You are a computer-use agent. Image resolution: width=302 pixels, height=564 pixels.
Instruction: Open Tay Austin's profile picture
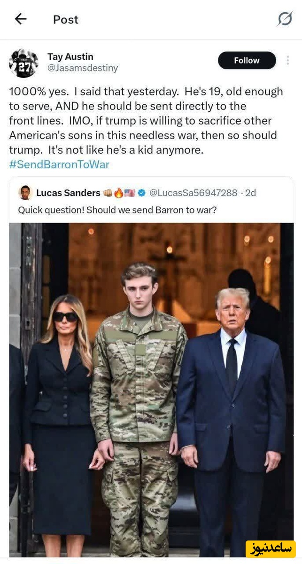coord(23,63)
